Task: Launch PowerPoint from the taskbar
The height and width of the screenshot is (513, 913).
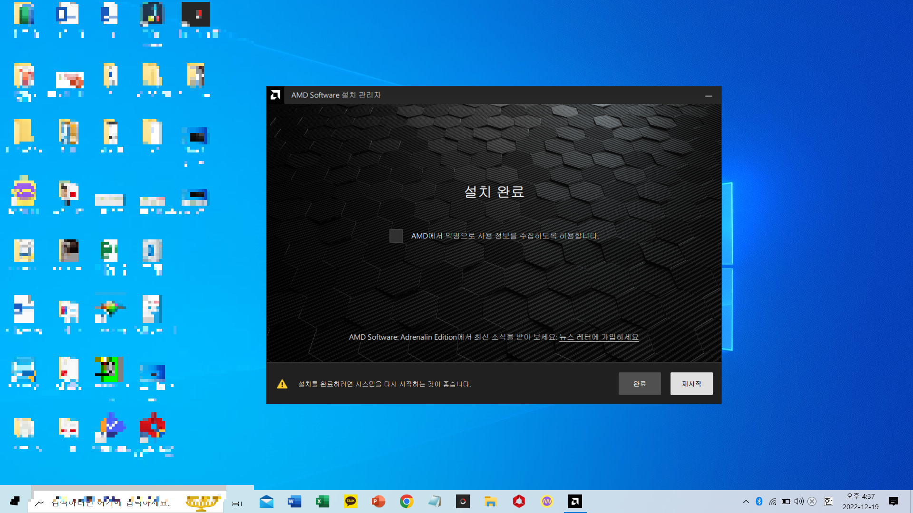Action: (x=379, y=502)
